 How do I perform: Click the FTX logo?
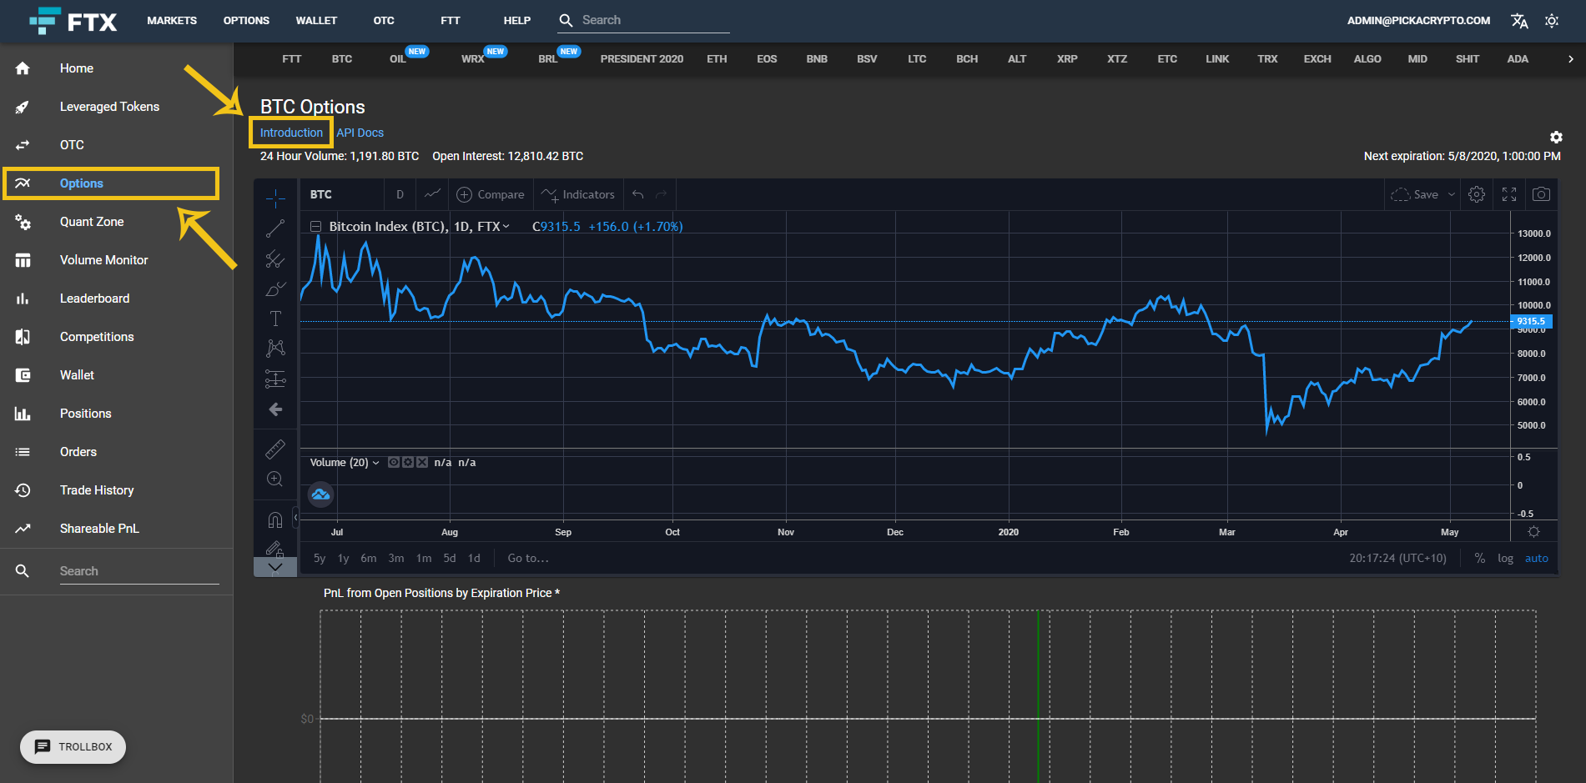coord(73,21)
